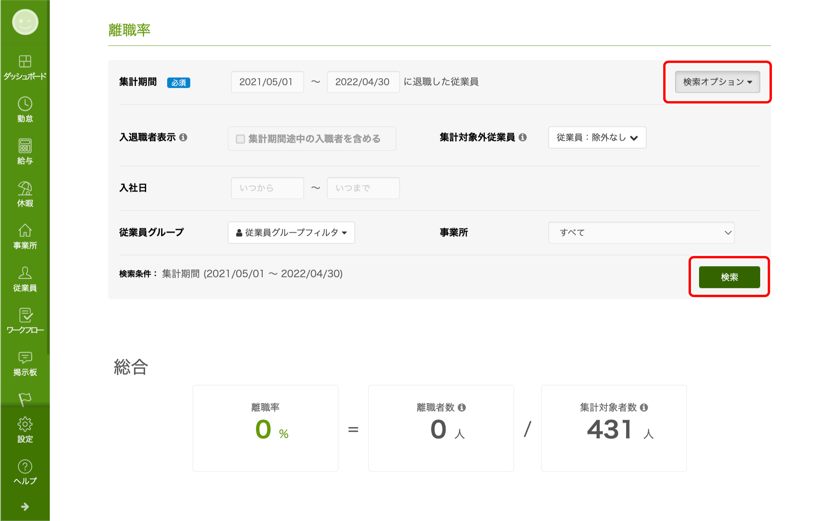Screen dimensions: 829x521
Task: Select 事業所 house icon in sidebar
Action: (25, 231)
